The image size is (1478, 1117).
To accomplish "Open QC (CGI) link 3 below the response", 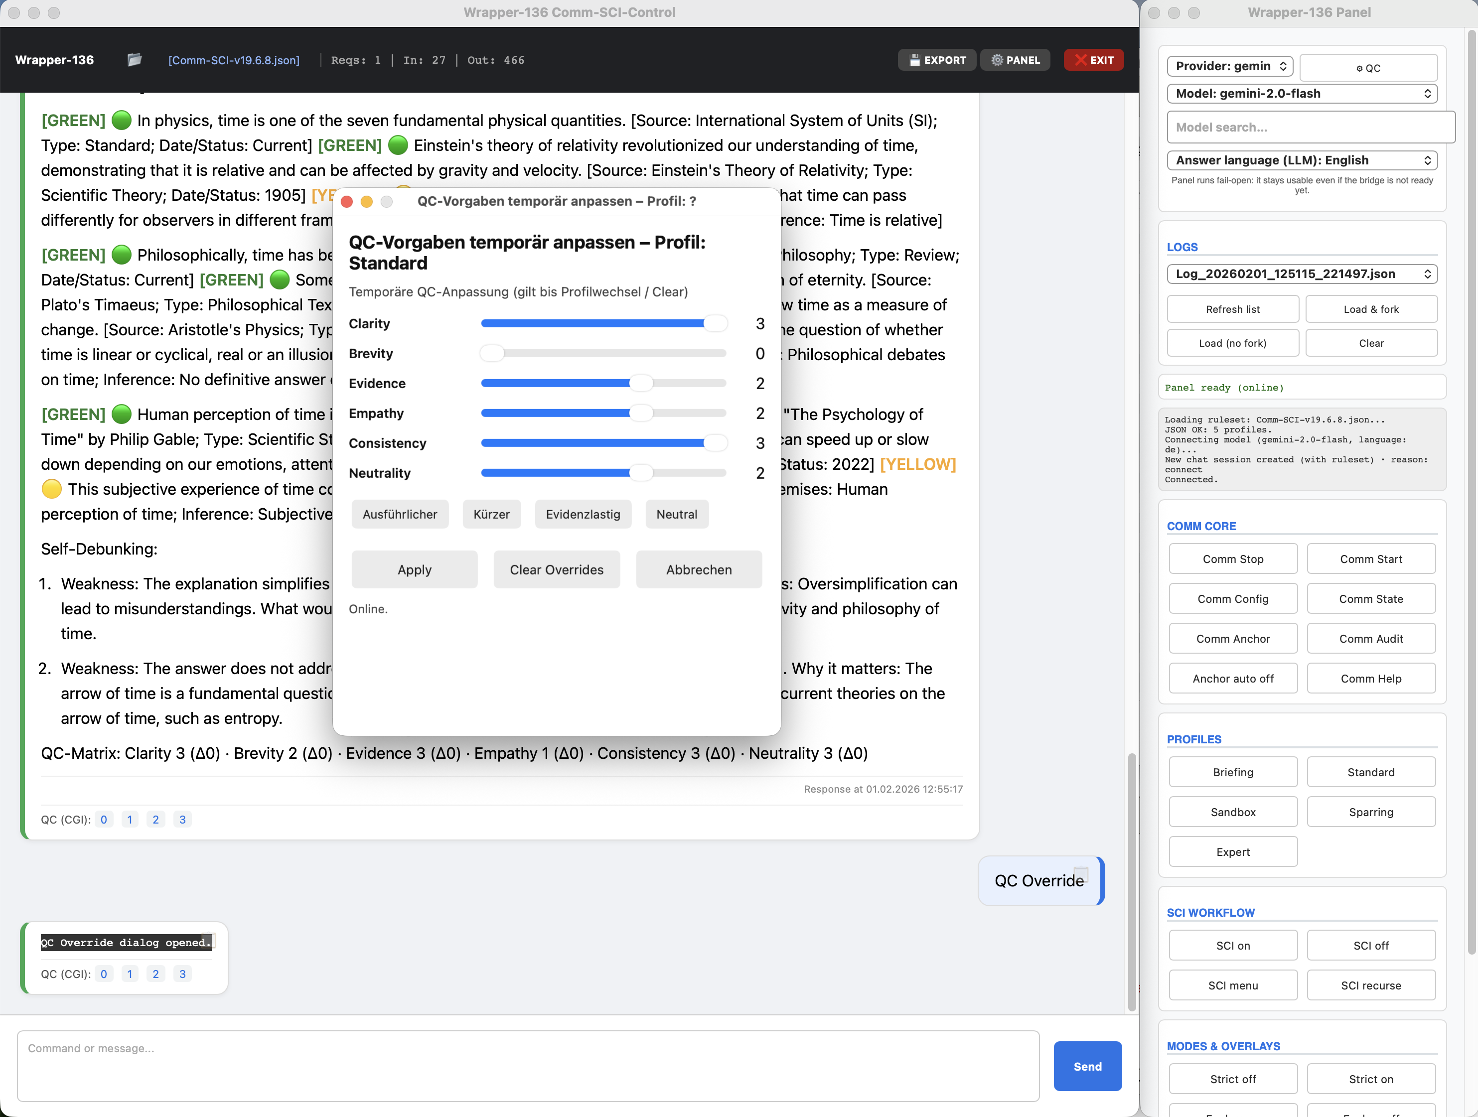I will tap(182, 819).
